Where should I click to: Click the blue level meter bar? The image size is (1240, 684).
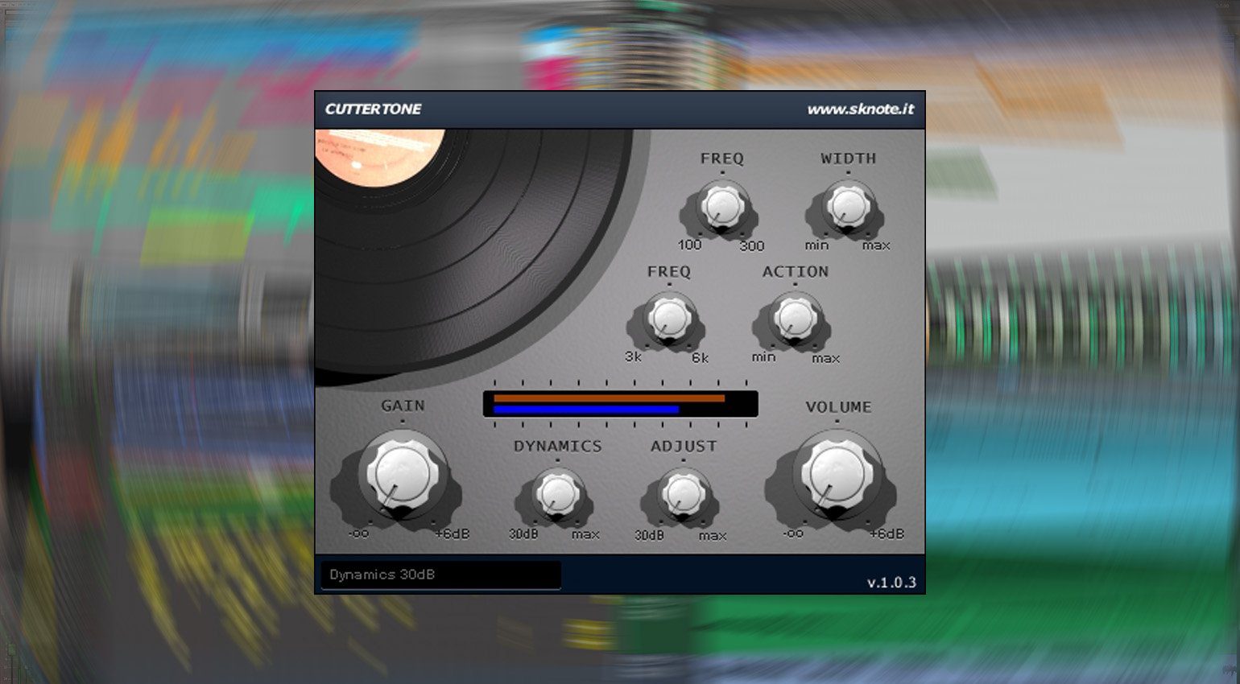click(585, 410)
